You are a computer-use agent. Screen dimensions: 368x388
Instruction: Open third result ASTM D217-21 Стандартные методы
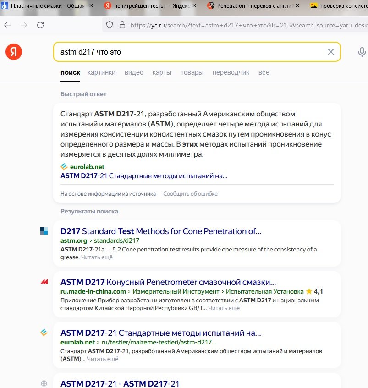tap(160, 333)
